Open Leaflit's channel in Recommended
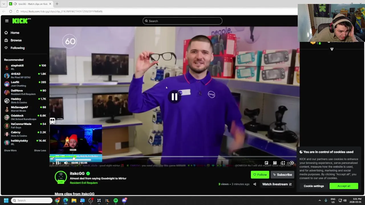The height and width of the screenshot is (205, 365). point(25,84)
